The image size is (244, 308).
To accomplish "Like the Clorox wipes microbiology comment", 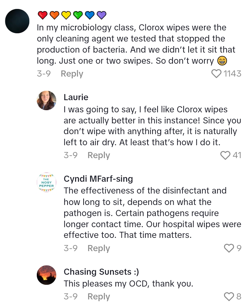I will pyautogui.click(x=216, y=74).
